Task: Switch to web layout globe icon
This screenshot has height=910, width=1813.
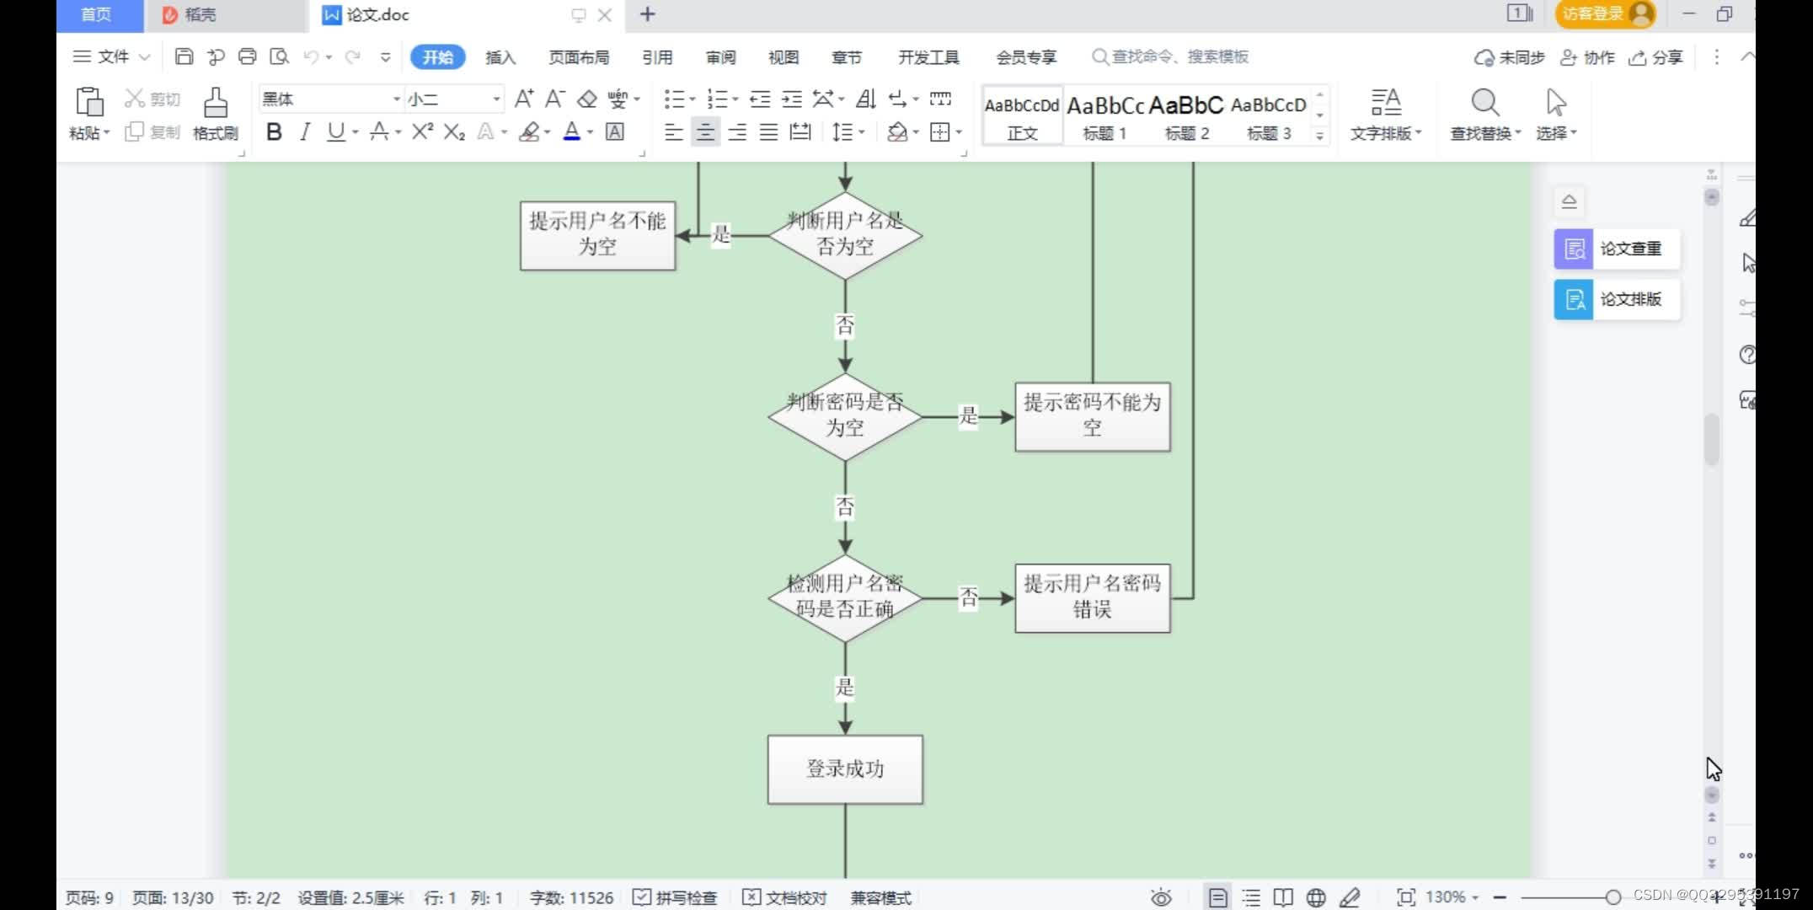Action: point(1316,897)
